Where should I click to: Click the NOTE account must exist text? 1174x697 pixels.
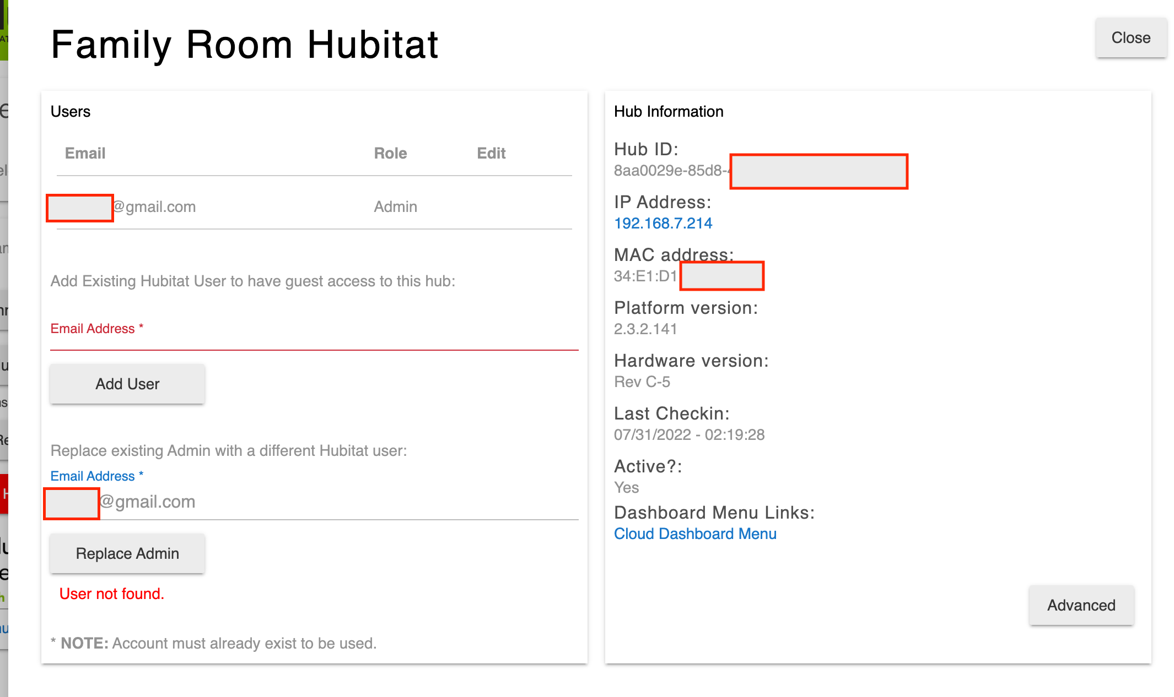click(213, 643)
